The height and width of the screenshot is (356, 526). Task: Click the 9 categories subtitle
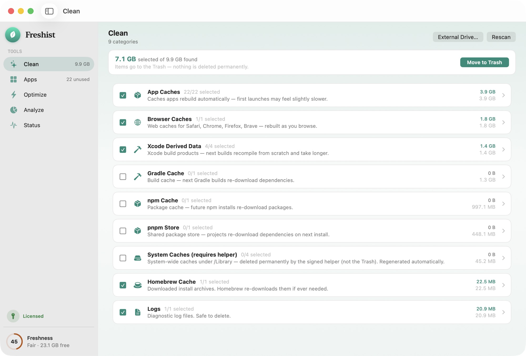[x=123, y=42]
